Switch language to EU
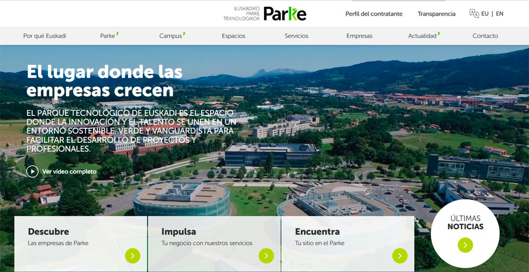The image size is (529, 272). pos(485,14)
